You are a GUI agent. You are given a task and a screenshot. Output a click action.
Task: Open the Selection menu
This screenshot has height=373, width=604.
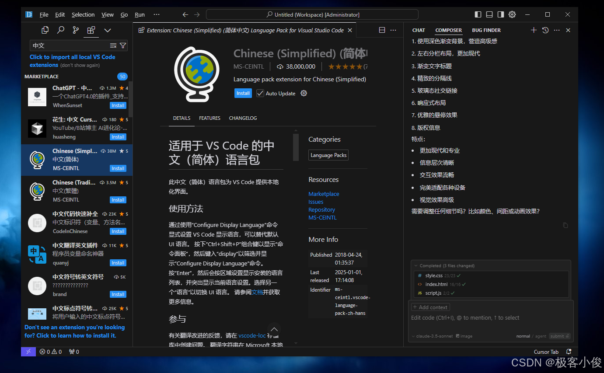83,14
